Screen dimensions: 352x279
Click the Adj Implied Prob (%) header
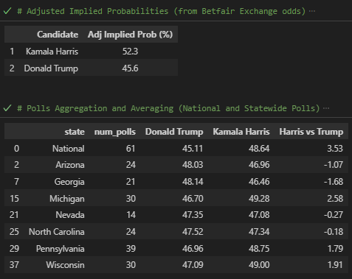pyautogui.click(x=130, y=35)
